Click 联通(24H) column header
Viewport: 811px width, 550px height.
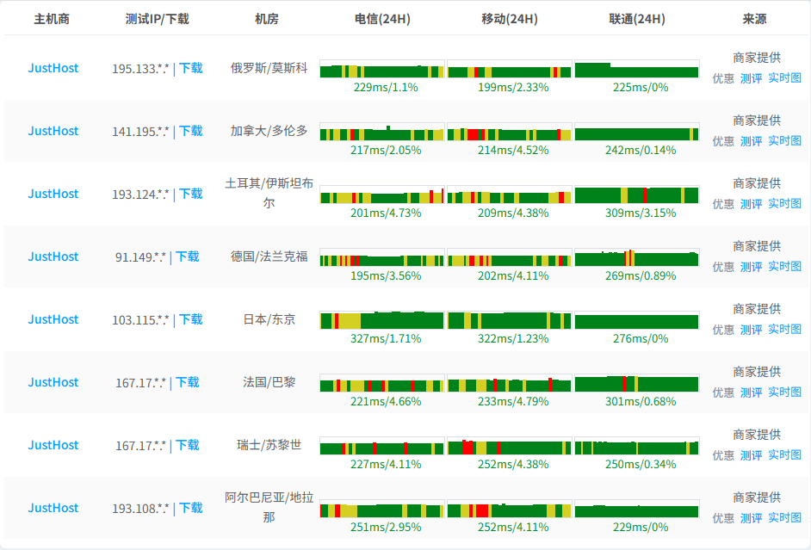click(x=636, y=19)
